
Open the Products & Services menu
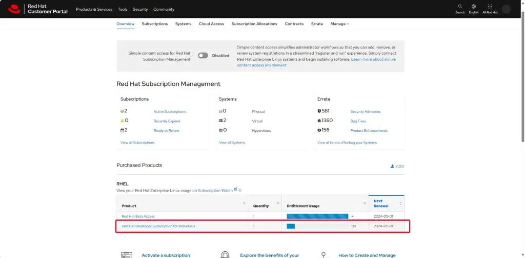click(x=94, y=9)
